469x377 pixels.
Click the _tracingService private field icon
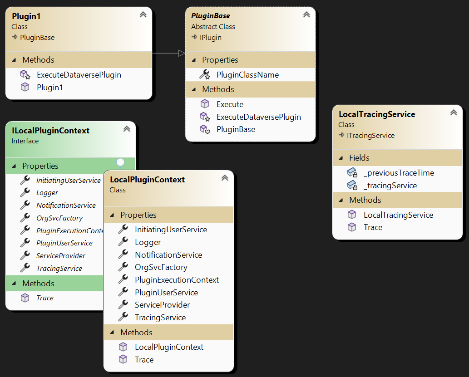tap(352, 185)
